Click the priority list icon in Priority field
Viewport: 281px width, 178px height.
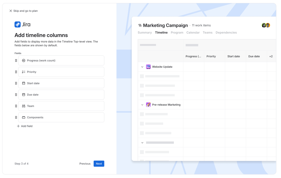pos(23,72)
